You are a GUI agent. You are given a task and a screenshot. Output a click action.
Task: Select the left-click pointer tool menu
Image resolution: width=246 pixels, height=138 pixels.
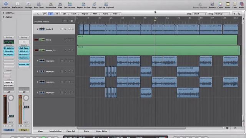coord(234,14)
